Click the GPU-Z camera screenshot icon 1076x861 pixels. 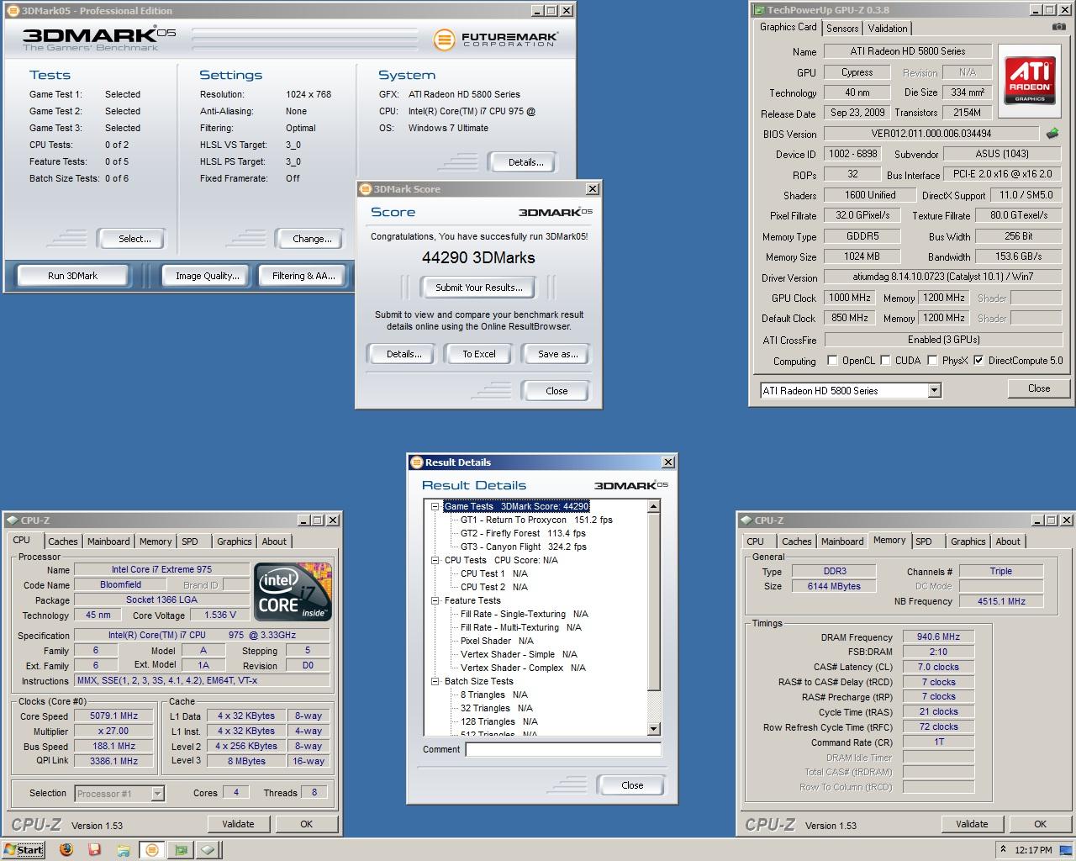(1058, 27)
